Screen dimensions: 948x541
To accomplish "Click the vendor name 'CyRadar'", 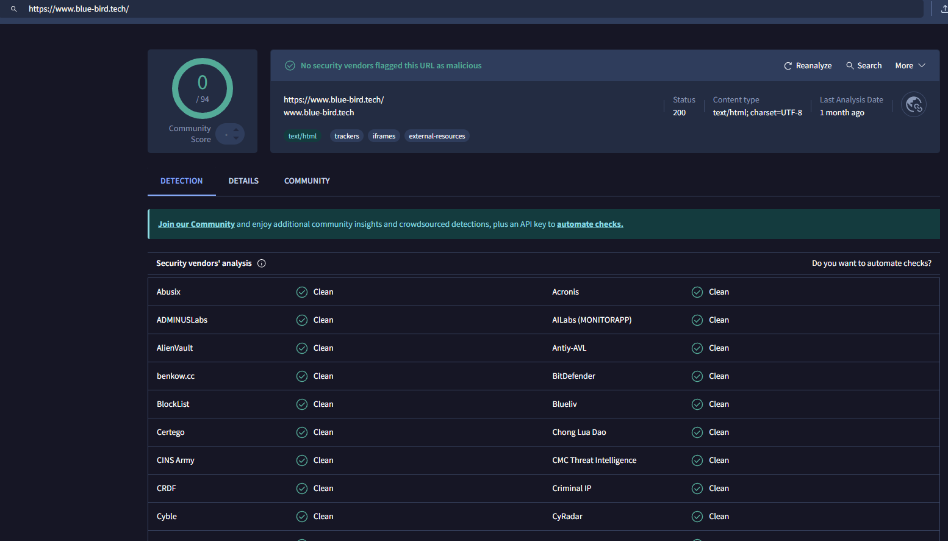I will coord(567,517).
